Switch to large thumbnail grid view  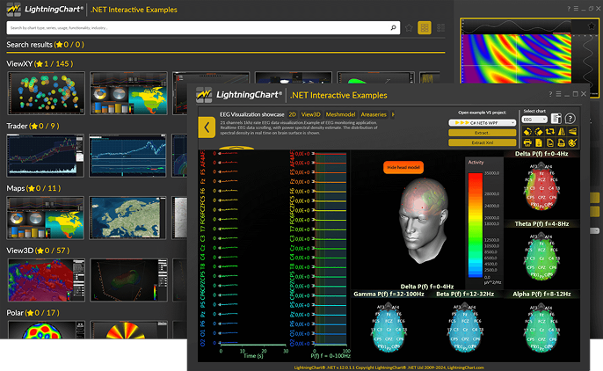(x=425, y=27)
